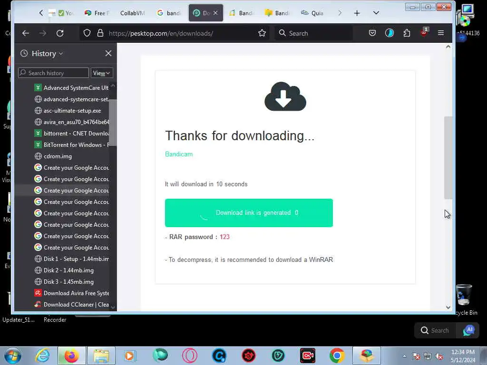The width and height of the screenshot is (487, 365).
Task: Click the blue circular toolbar icon
Action: click(x=390, y=33)
